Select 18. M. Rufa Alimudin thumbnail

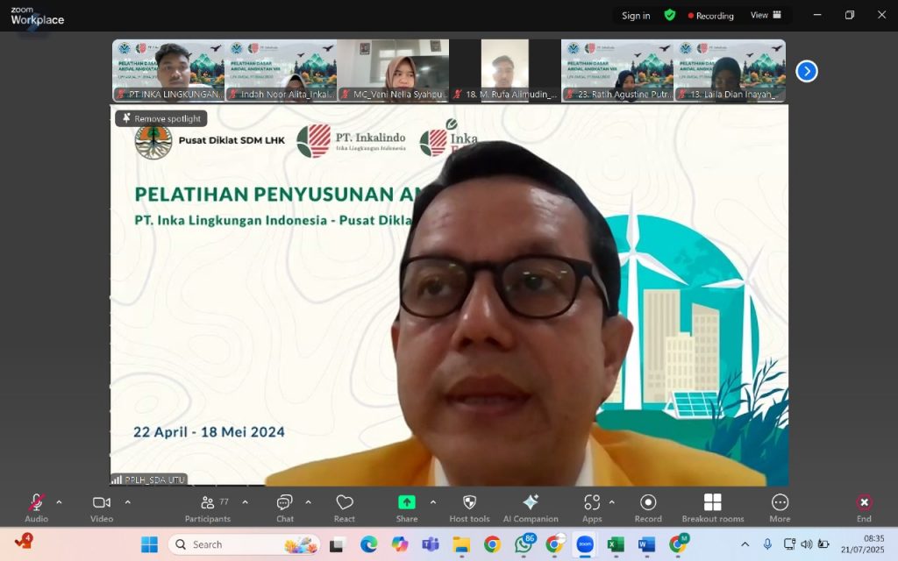click(x=505, y=70)
